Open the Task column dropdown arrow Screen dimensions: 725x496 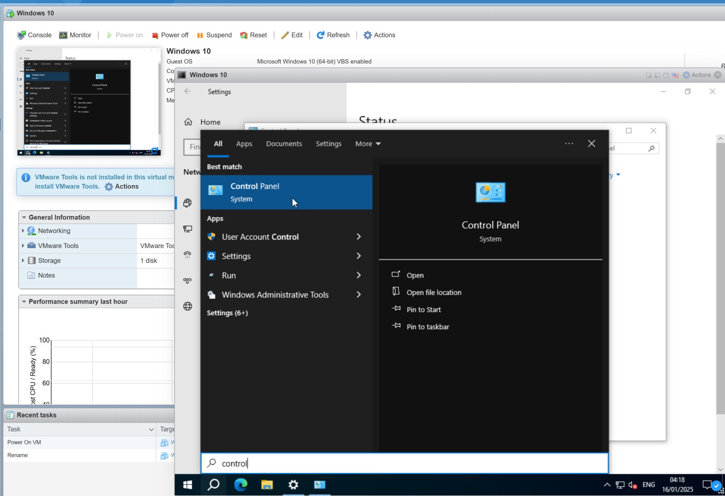point(151,429)
